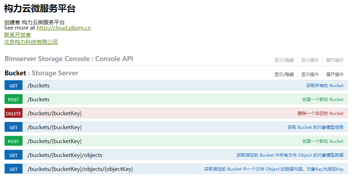Toggle 显示/隐藏 for the Bucket section
Viewport: 358px width, 177px height.
tap(284, 74)
